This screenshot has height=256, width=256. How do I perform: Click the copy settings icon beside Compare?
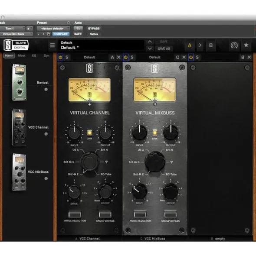pos(49,34)
